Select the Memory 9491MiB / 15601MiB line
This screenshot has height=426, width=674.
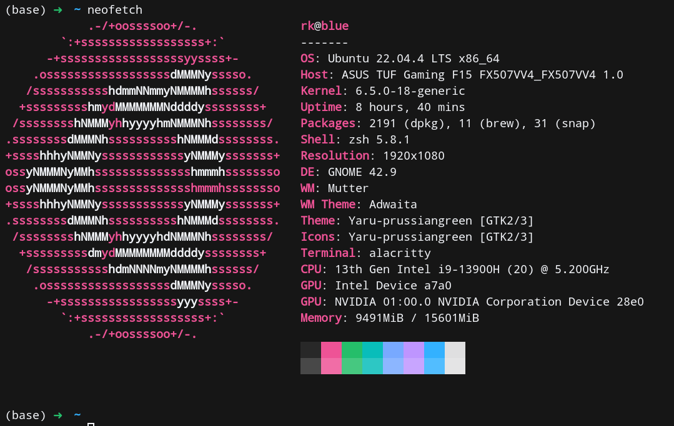coord(389,318)
